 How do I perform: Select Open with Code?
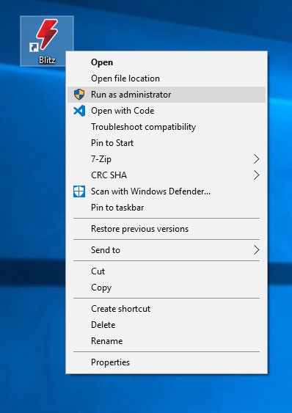tap(167, 111)
